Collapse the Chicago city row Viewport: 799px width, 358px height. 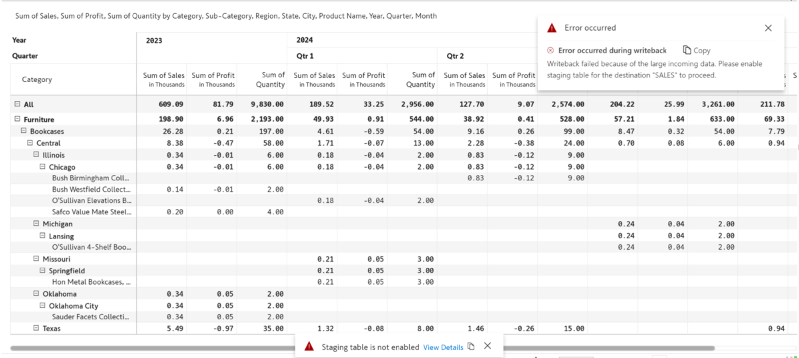42,166
